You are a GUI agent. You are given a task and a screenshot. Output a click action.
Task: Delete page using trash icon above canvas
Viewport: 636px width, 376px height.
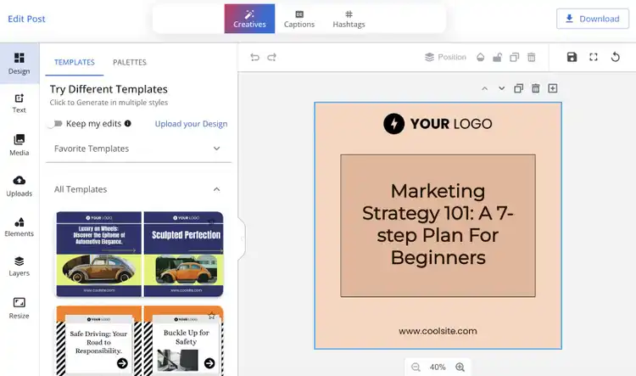(535, 88)
